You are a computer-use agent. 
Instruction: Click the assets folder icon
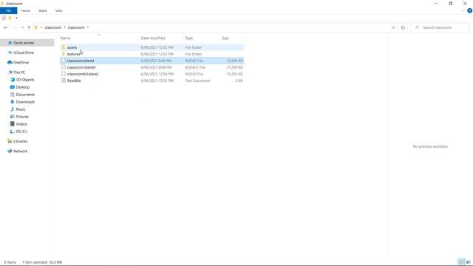point(64,47)
